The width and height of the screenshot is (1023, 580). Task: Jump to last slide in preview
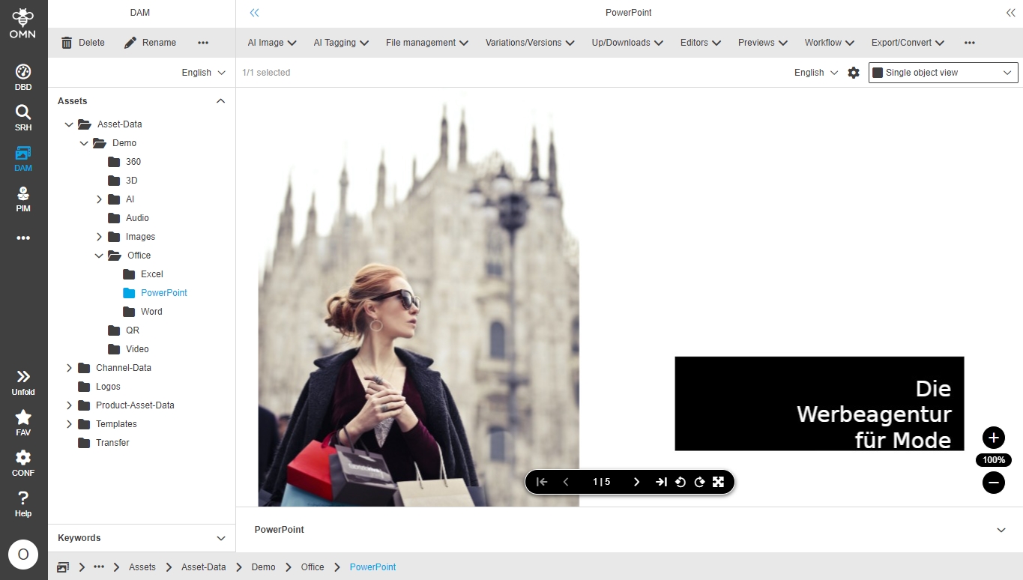click(x=661, y=482)
